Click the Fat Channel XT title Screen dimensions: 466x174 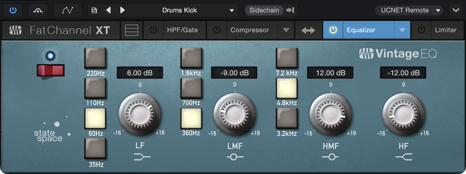[x=70, y=30]
